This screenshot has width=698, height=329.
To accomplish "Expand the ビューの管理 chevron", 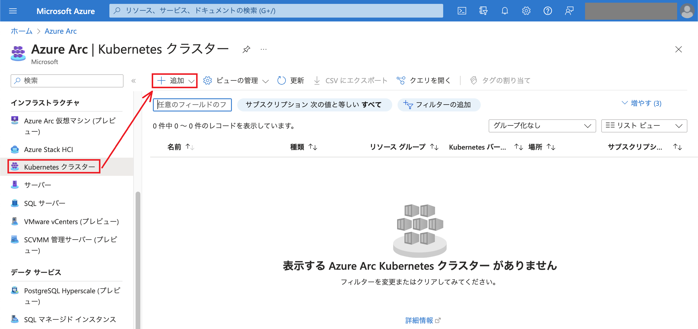I will click(266, 81).
